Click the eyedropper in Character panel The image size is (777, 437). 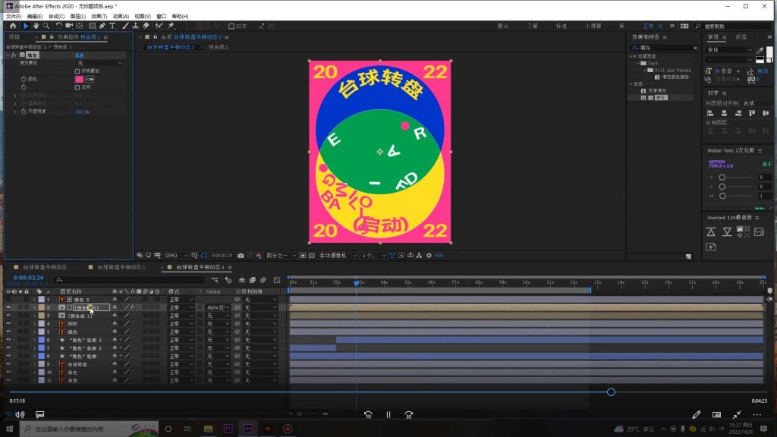[761, 51]
